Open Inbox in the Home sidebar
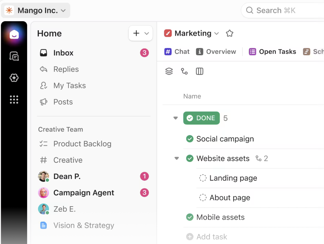 [x=63, y=53]
